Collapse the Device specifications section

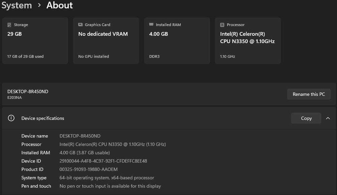coord(328,118)
